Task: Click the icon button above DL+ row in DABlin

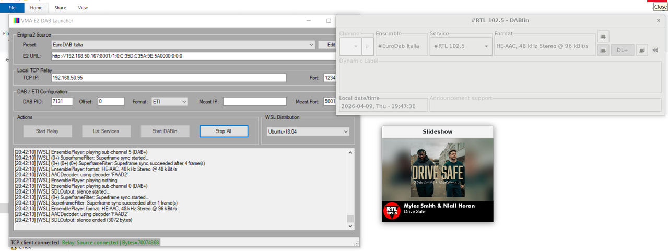Action: [603, 37]
